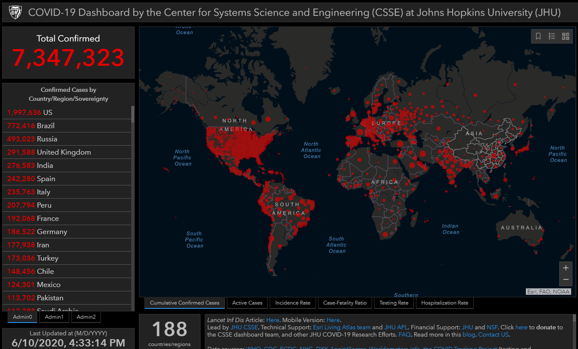This screenshot has height=349, width=578.
Task: Show the Testing Rate tab
Action: (394, 303)
